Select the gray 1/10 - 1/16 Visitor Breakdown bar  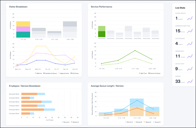pos(39,33)
